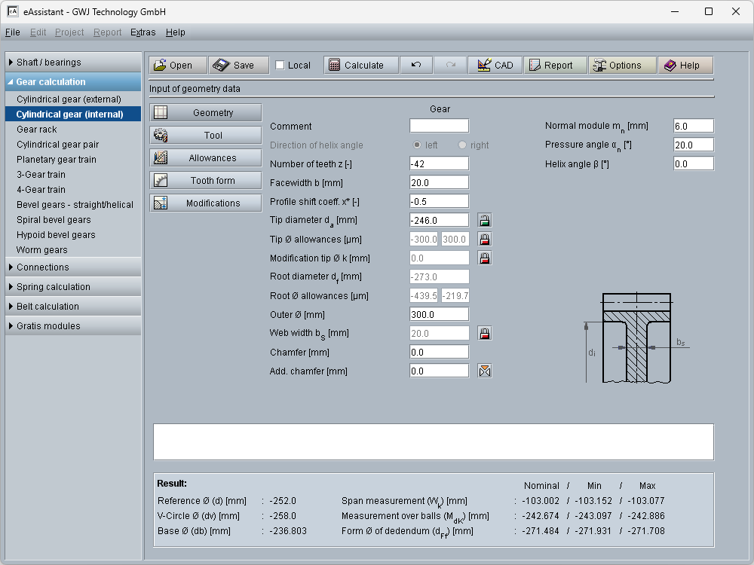Enable the Local checkbox

tap(280, 66)
